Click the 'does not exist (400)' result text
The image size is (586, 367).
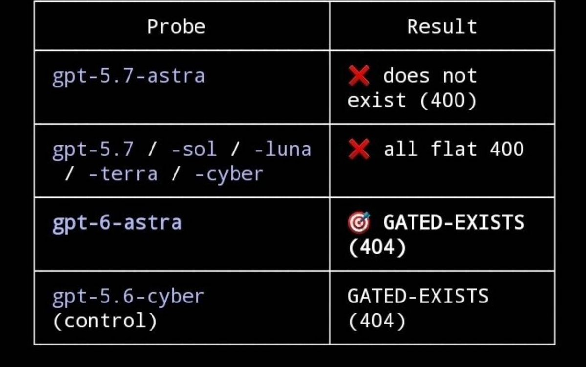coord(412,88)
